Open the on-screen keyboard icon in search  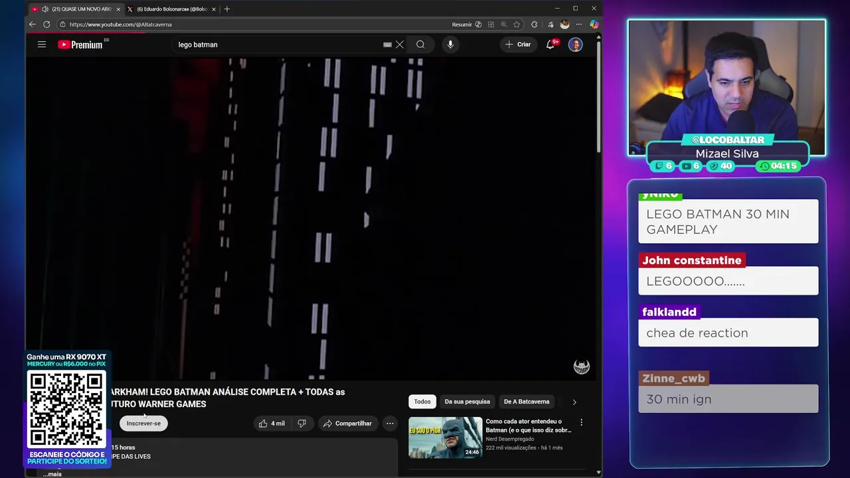pos(387,44)
